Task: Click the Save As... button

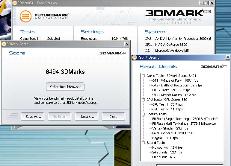Action: 33,117
